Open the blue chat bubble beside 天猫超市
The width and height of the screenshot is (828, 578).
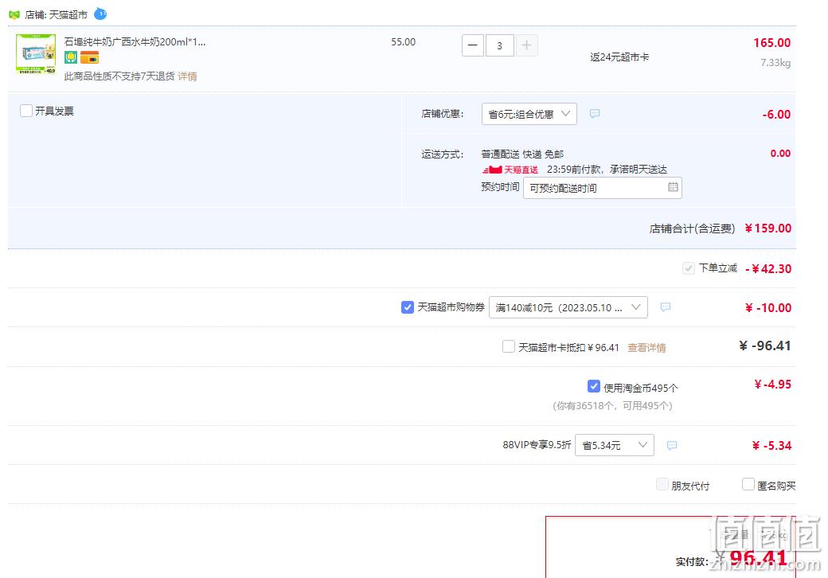(x=100, y=14)
